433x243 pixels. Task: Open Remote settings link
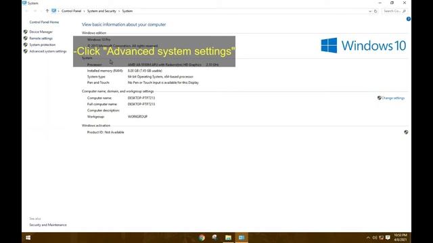coord(41,38)
